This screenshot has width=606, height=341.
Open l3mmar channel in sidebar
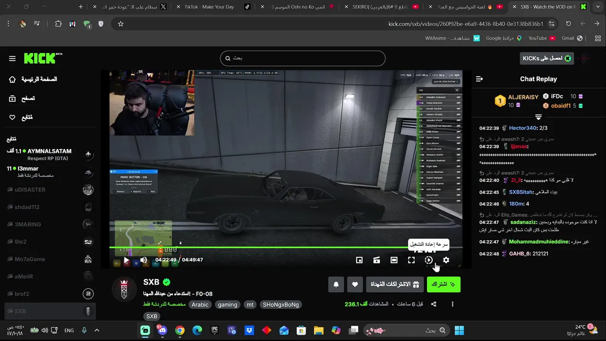tap(50, 172)
